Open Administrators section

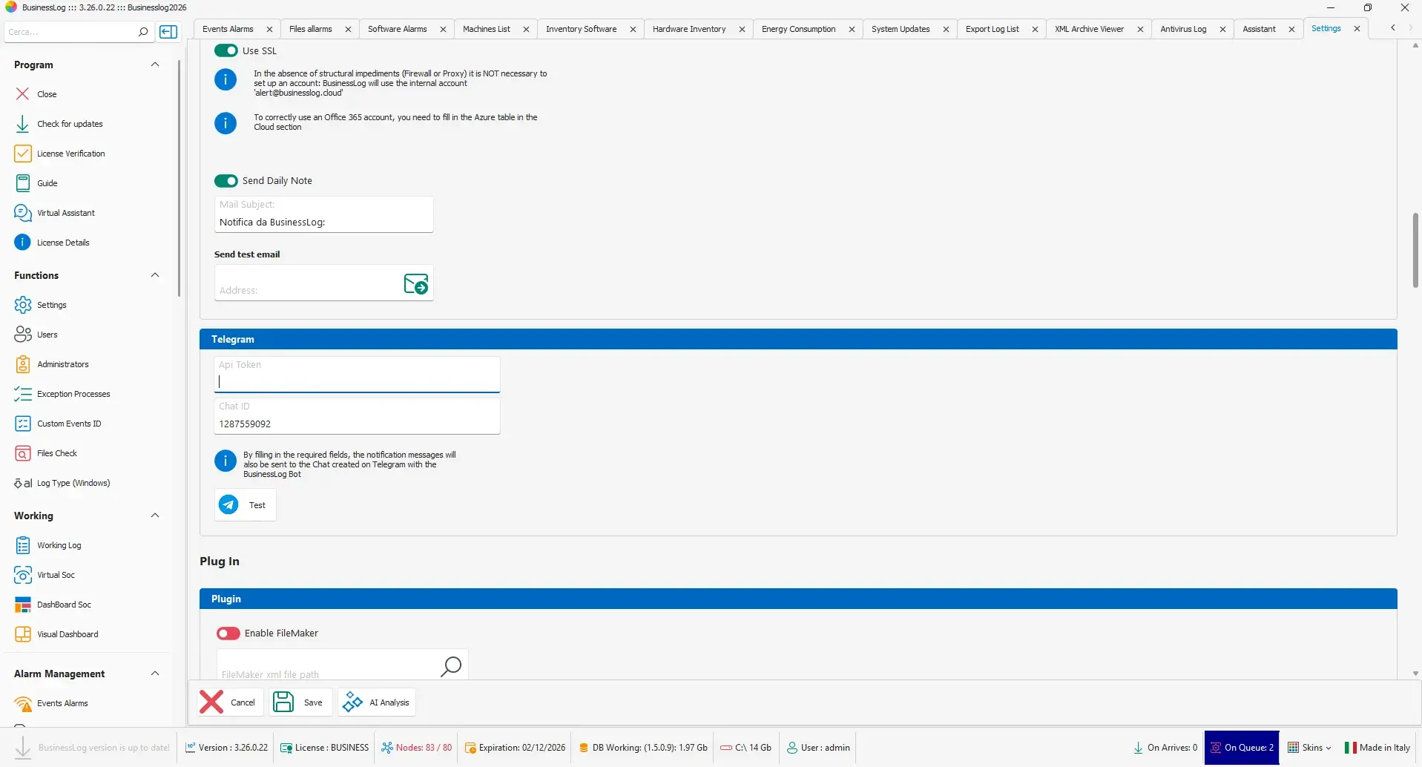tap(62, 364)
